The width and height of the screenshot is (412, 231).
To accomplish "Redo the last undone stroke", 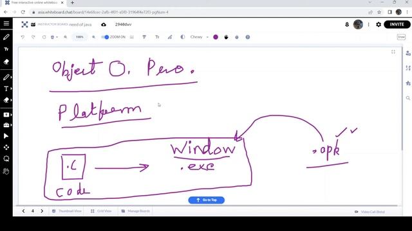I will coord(33,37).
